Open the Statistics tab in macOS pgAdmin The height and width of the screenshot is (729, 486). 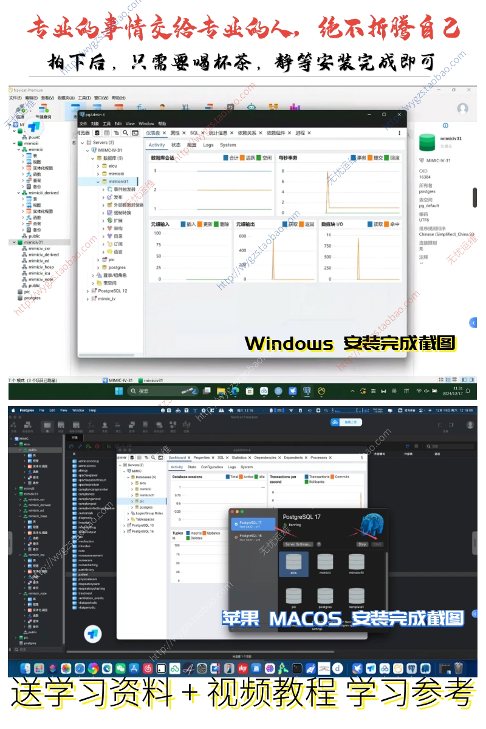239,457
